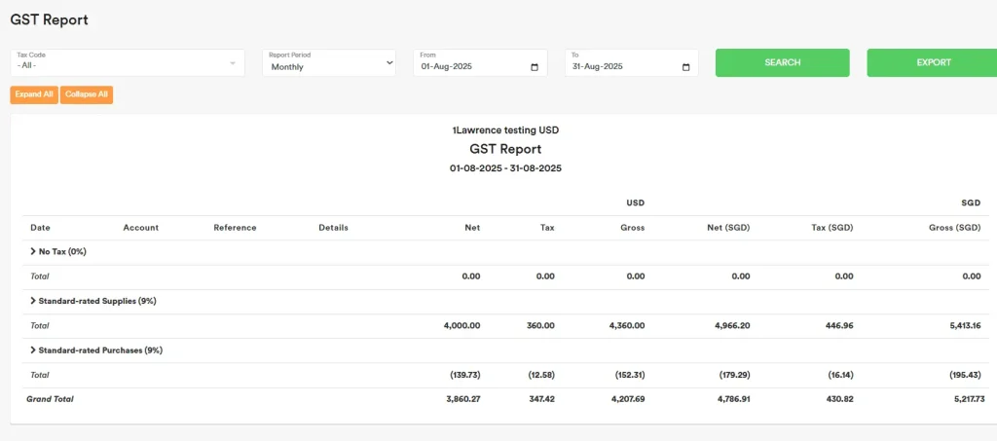Click the 4,207.69 grand total gross
Viewport: 997px width, 441px height.
point(627,399)
